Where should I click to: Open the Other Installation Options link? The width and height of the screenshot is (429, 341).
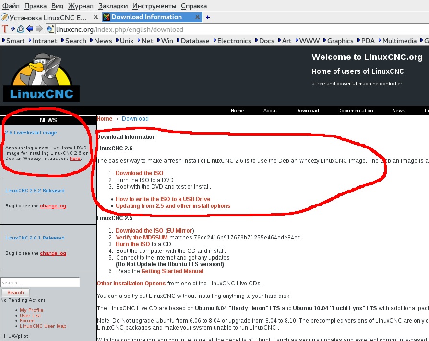131,284
